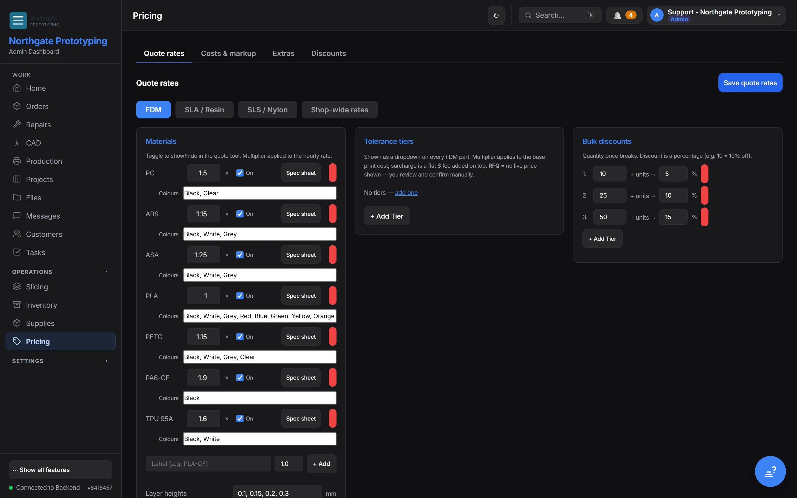Viewport: 797px width, 498px height.
Task: Open Orders in the sidebar
Action: point(61,107)
